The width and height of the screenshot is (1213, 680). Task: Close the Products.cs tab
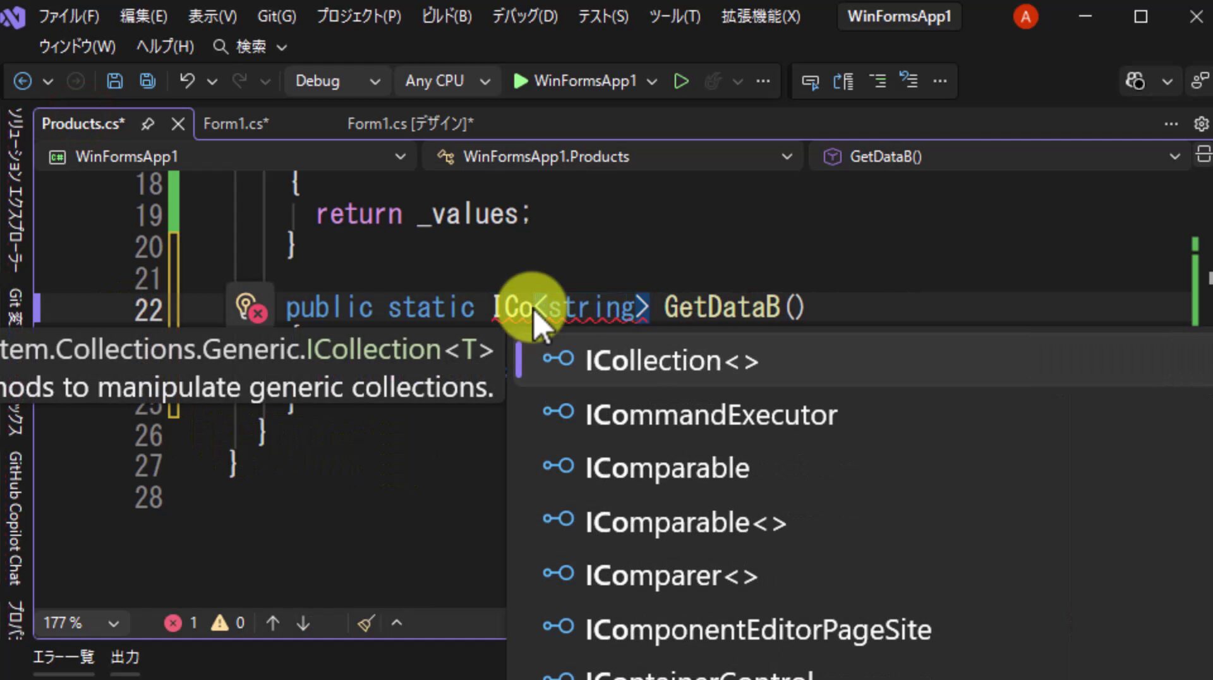click(178, 124)
